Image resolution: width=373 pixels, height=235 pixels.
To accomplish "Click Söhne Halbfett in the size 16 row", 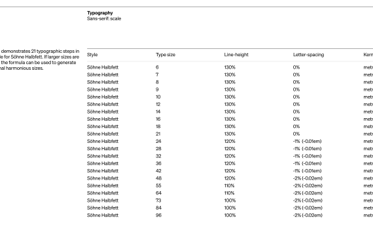I will [103, 119].
